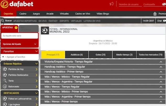Click the tennis racket icon
This screenshot has height=106, width=166.
pos(5,81)
